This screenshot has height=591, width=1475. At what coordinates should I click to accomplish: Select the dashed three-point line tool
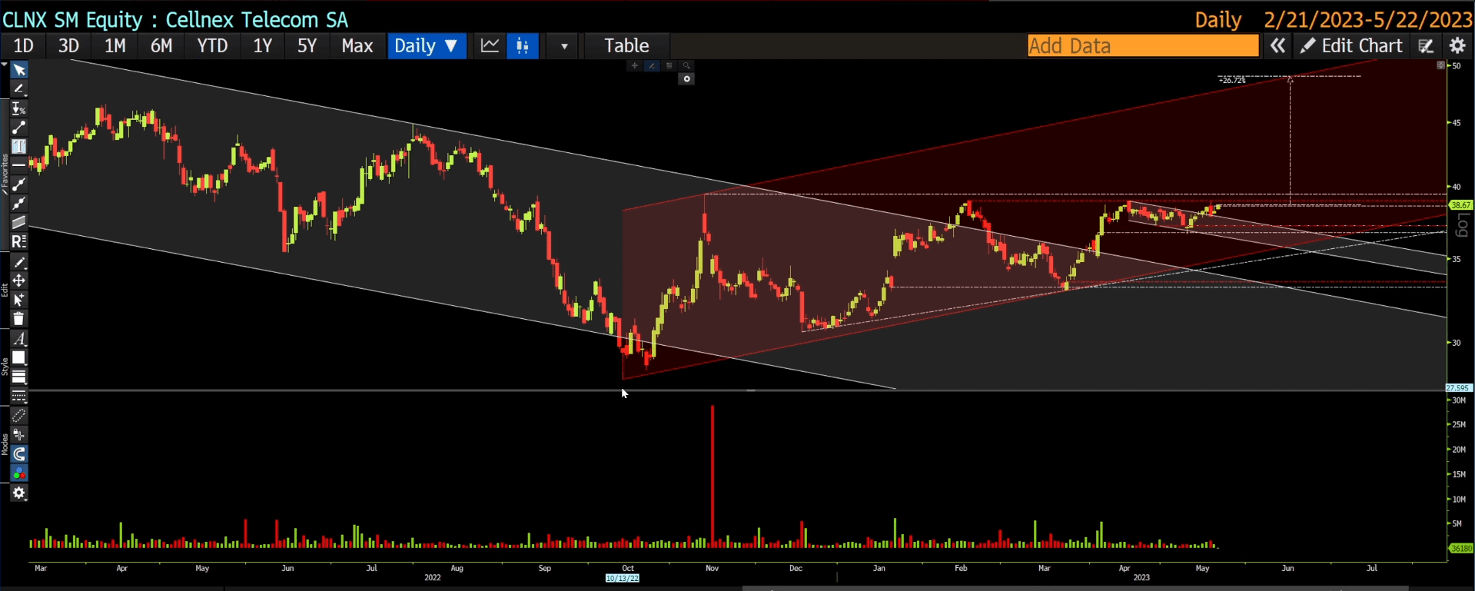point(19,204)
